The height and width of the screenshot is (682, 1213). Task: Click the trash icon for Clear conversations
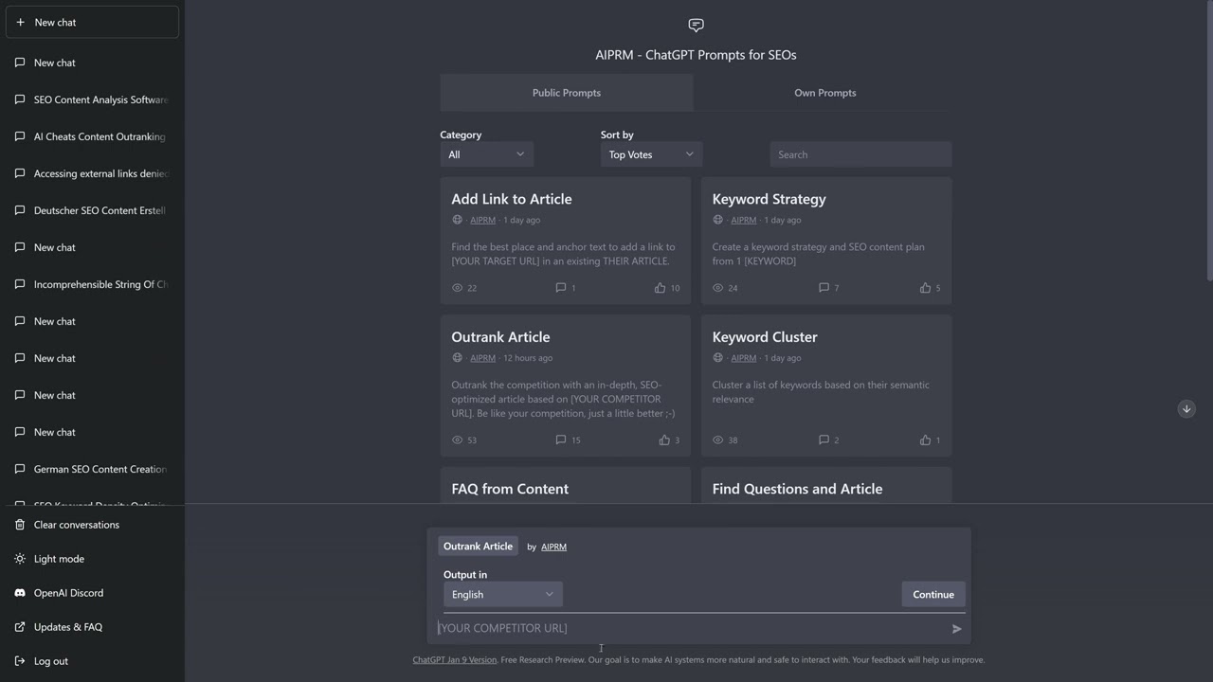[19, 524]
